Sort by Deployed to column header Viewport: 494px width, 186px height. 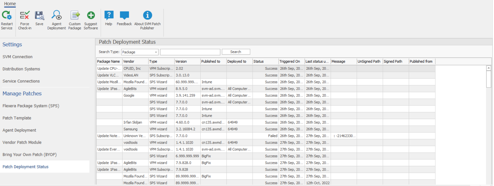(240, 62)
